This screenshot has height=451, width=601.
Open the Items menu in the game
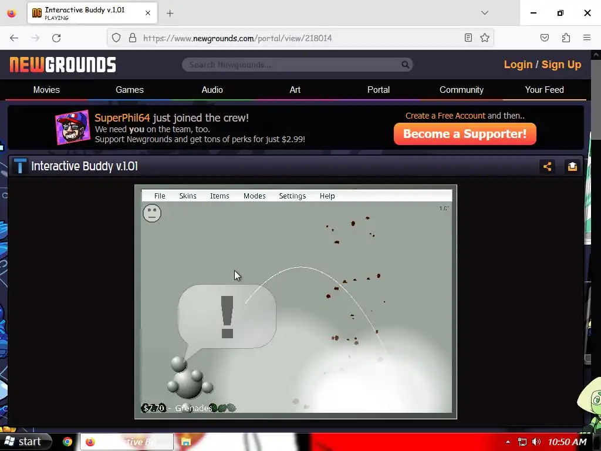[x=220, y=196]
